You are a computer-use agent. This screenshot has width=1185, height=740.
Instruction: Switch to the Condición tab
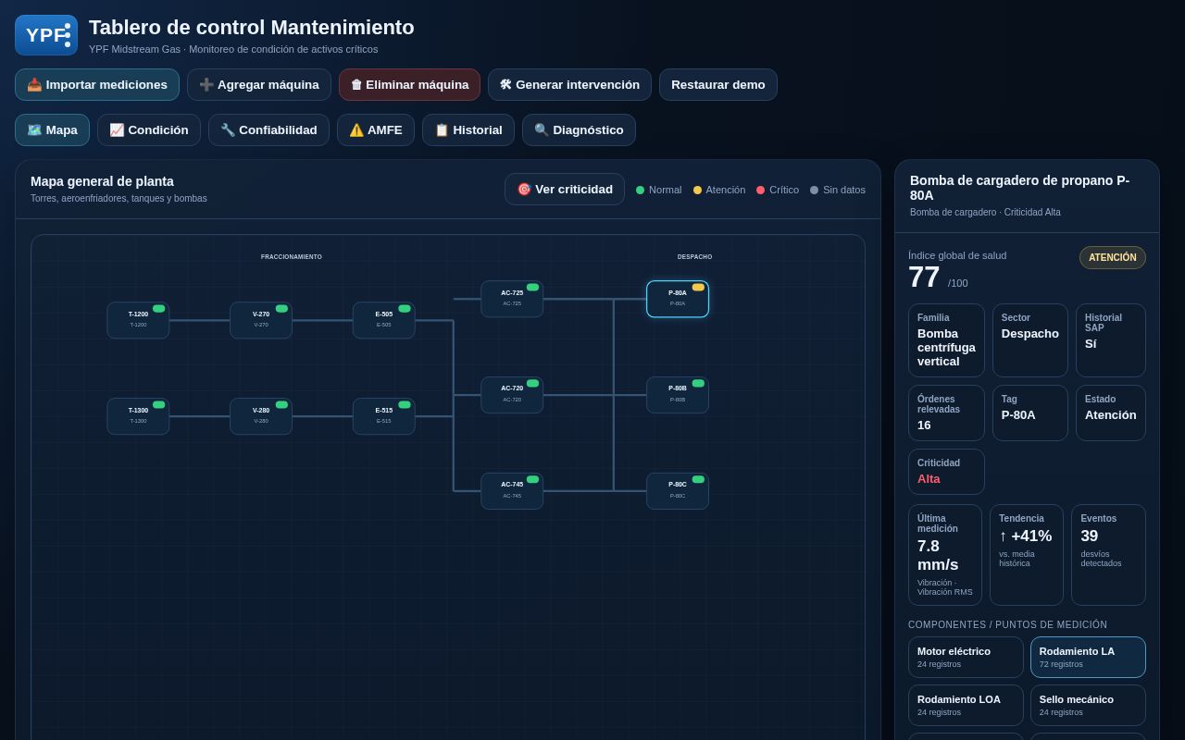point(149,129)
